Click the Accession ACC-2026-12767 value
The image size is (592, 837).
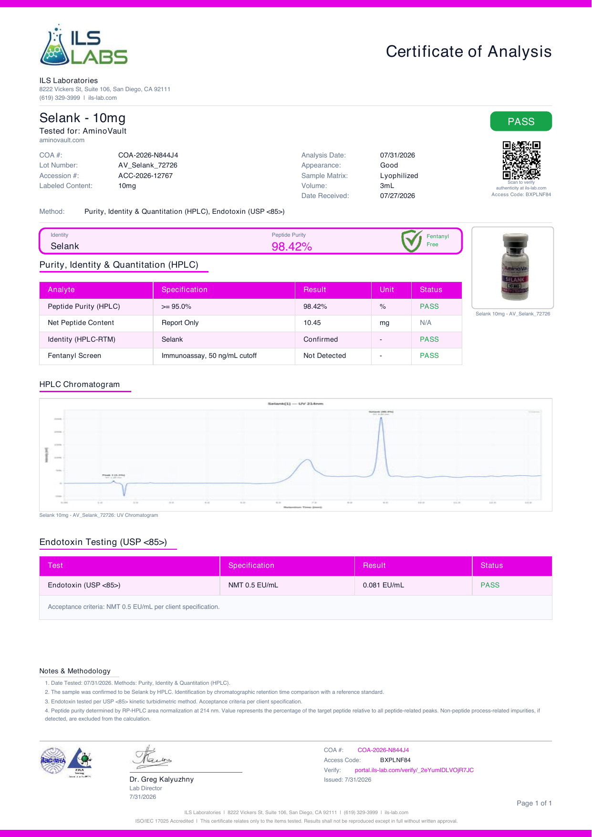tap(145, 176)
